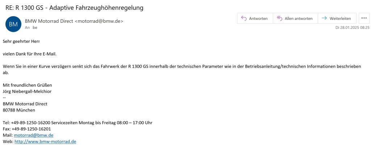Open the more actions ellipsis menu

point(364,18)
